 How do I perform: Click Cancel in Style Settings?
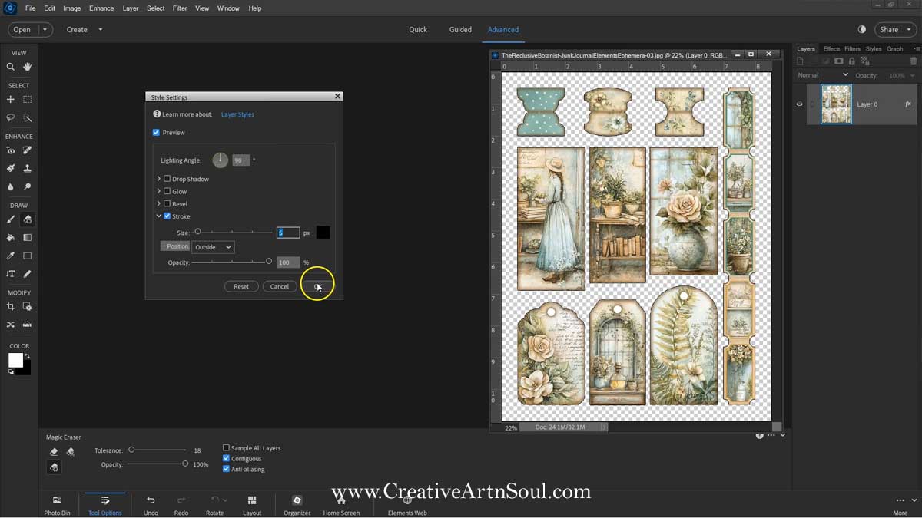[x=280, y=286]
